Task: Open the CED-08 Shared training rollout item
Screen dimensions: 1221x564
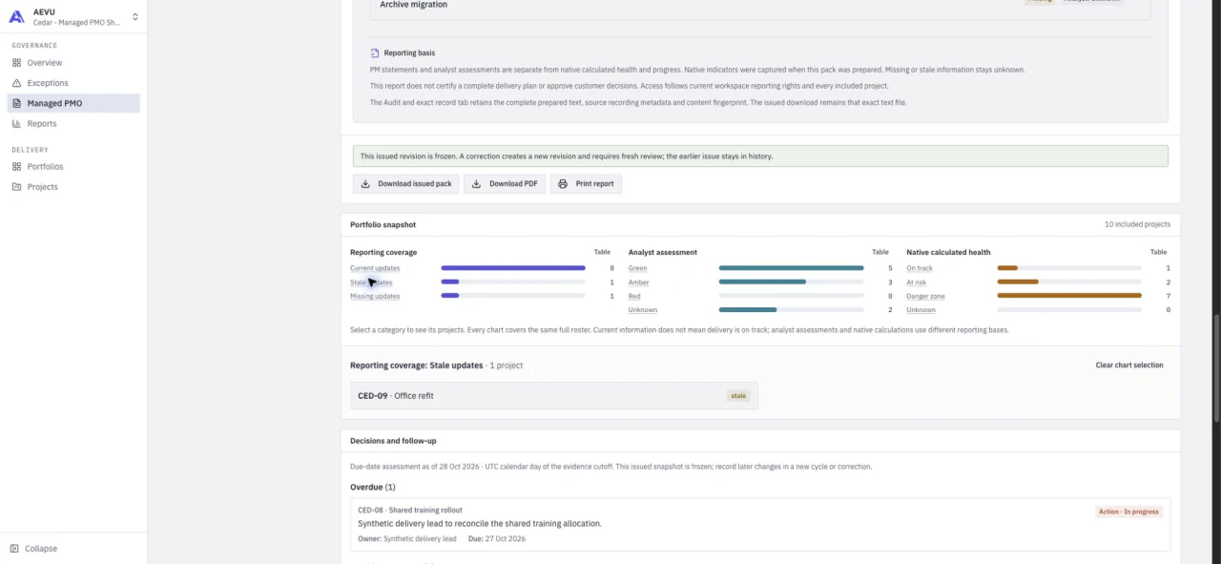Action: pos(760,525)
